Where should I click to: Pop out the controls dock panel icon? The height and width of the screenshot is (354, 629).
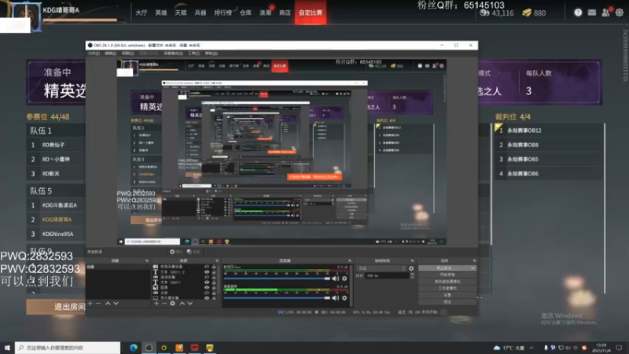[x=474, y=261]
